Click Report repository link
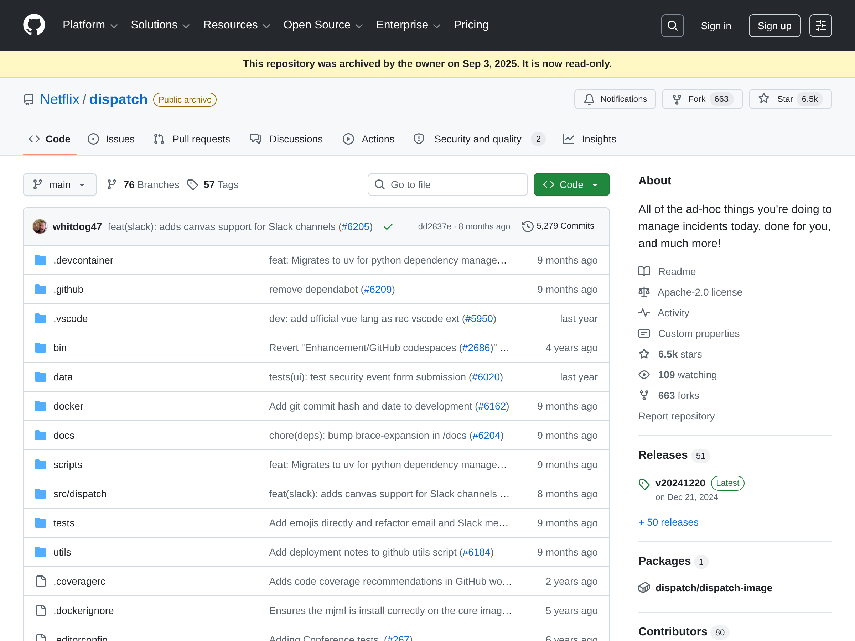The image size is (855, 641). (x=677, y=416)
